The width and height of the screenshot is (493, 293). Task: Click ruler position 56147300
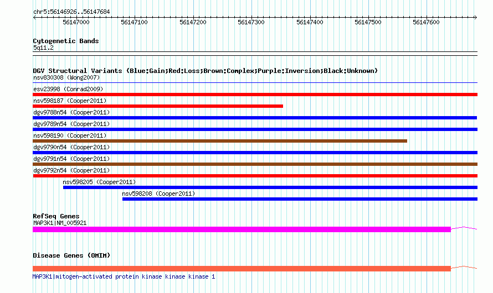pyautogui.click(x=251, y=22)
